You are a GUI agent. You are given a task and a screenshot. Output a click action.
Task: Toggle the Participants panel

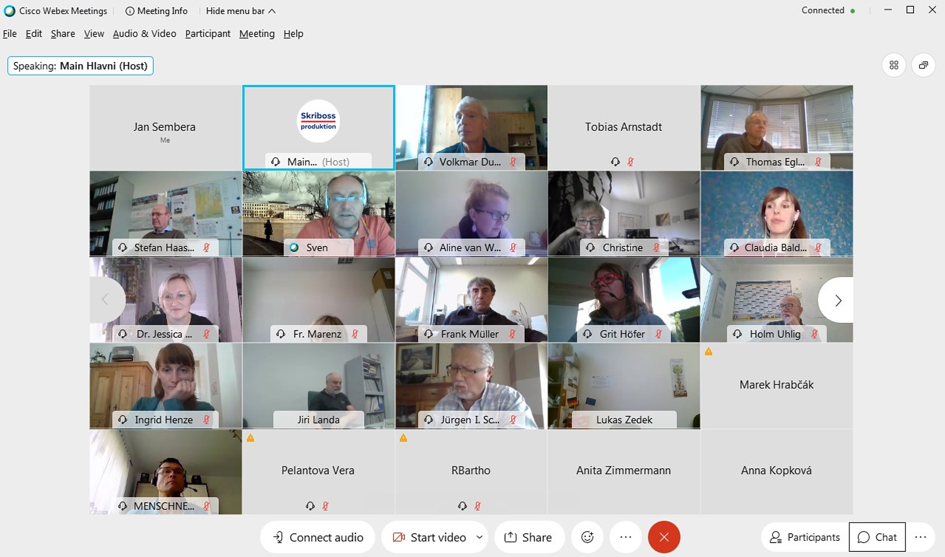805,537
